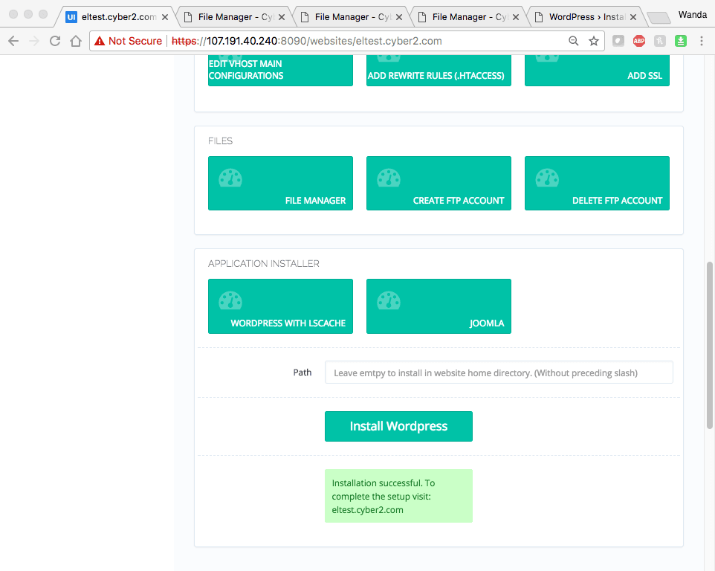The image size is (715, 571).
Task: Click gauge icon on Create FTP Account tile
Action: [x=389, y=178]
